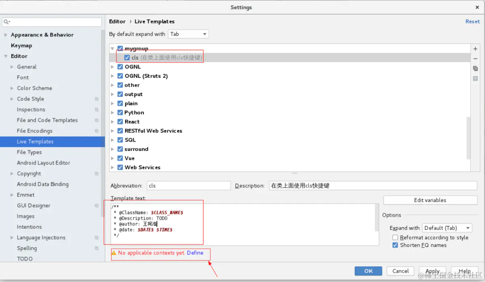Click the Define contexts link

point(195,253)
